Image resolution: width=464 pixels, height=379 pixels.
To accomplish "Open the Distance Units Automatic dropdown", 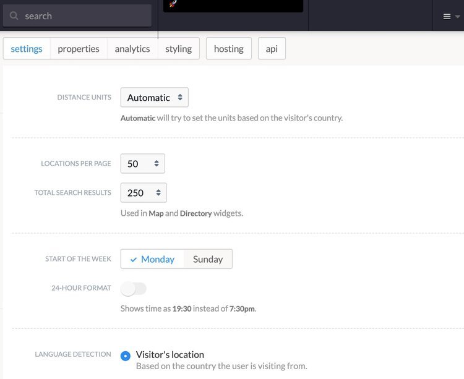I will [155, 97].
